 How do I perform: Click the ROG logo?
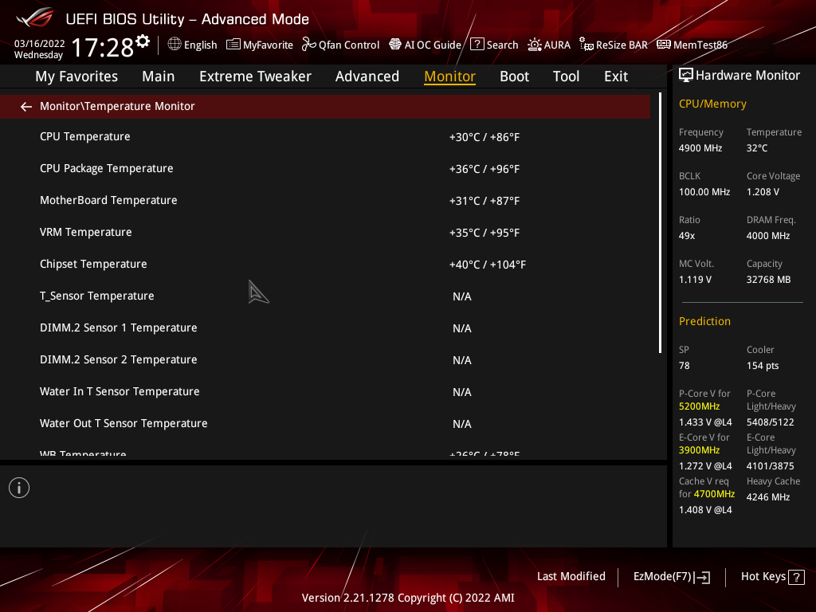pos(35,18)
